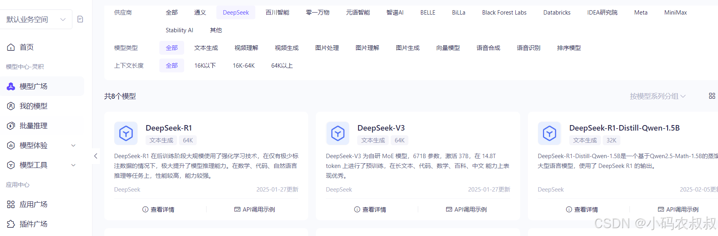The image size is (718, 236).
Task: Expand the 模型工具 submenu chevron
Action: point(73,165)
